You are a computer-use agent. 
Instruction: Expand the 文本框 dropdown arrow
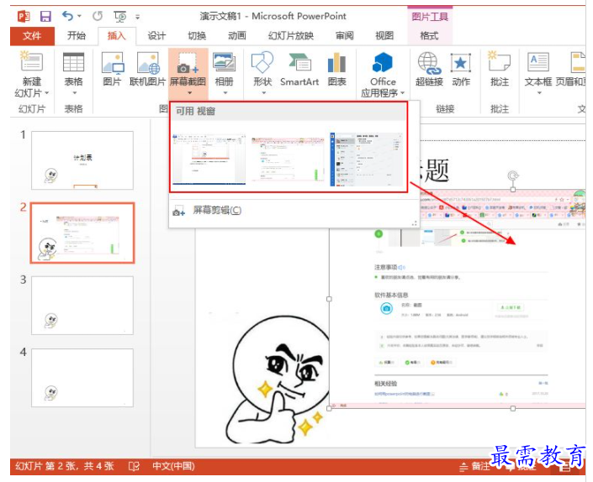click(x=540, y=93)
